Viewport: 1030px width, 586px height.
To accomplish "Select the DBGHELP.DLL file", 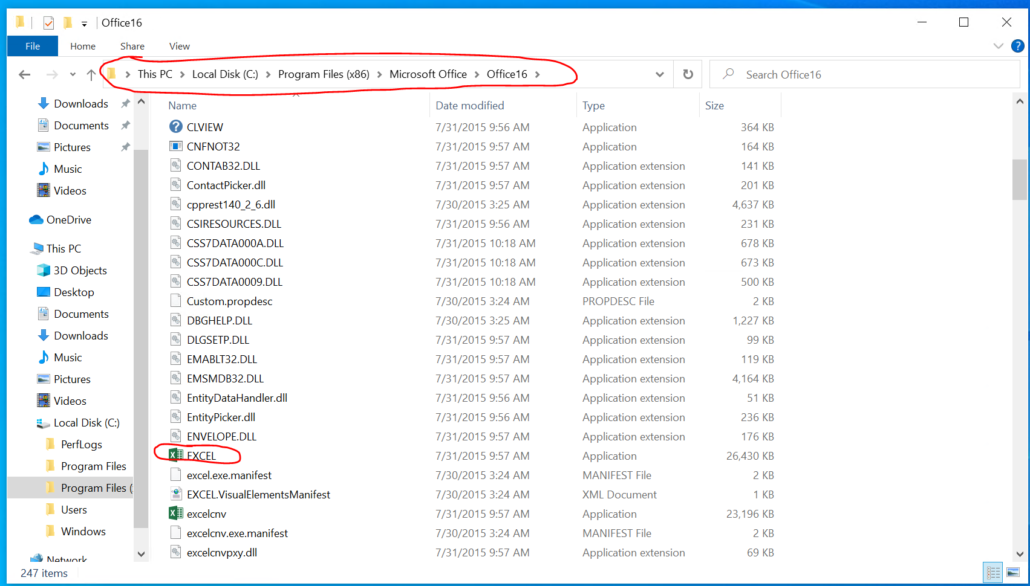I will pyautogui.click(x=219, y=320).
